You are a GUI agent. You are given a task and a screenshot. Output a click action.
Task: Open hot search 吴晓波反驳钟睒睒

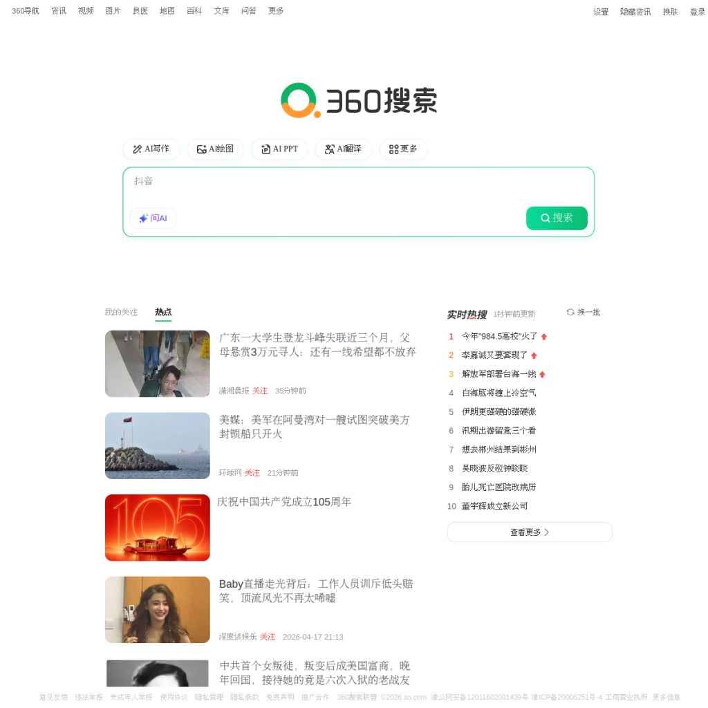(494, 468)
